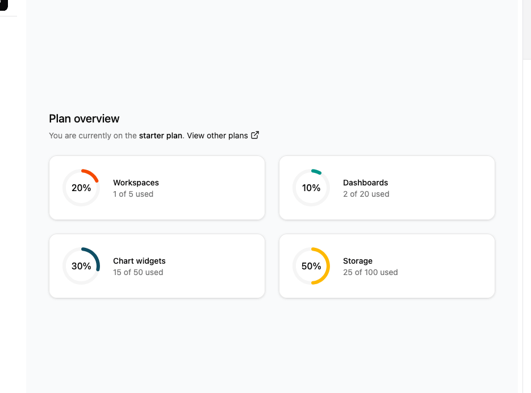The image size is (531, 393).
Task: Select the Chart widgets 30% usage ring
Action: pos(81,266)
